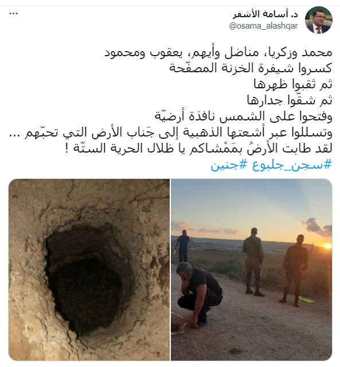The height and width of the screenshot is (367, 340).
Task: Open the tweet's three-dot more options menu
Action: pyautogui.click(x=13, y=14)
